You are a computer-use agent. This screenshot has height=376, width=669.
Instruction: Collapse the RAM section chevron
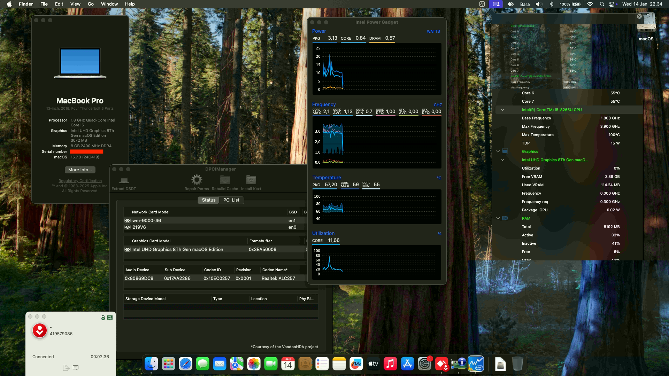point(498,218)
